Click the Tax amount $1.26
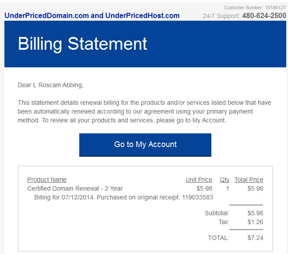Image resolution: width=288 pixels, height=254 pixels. point(255,222)
